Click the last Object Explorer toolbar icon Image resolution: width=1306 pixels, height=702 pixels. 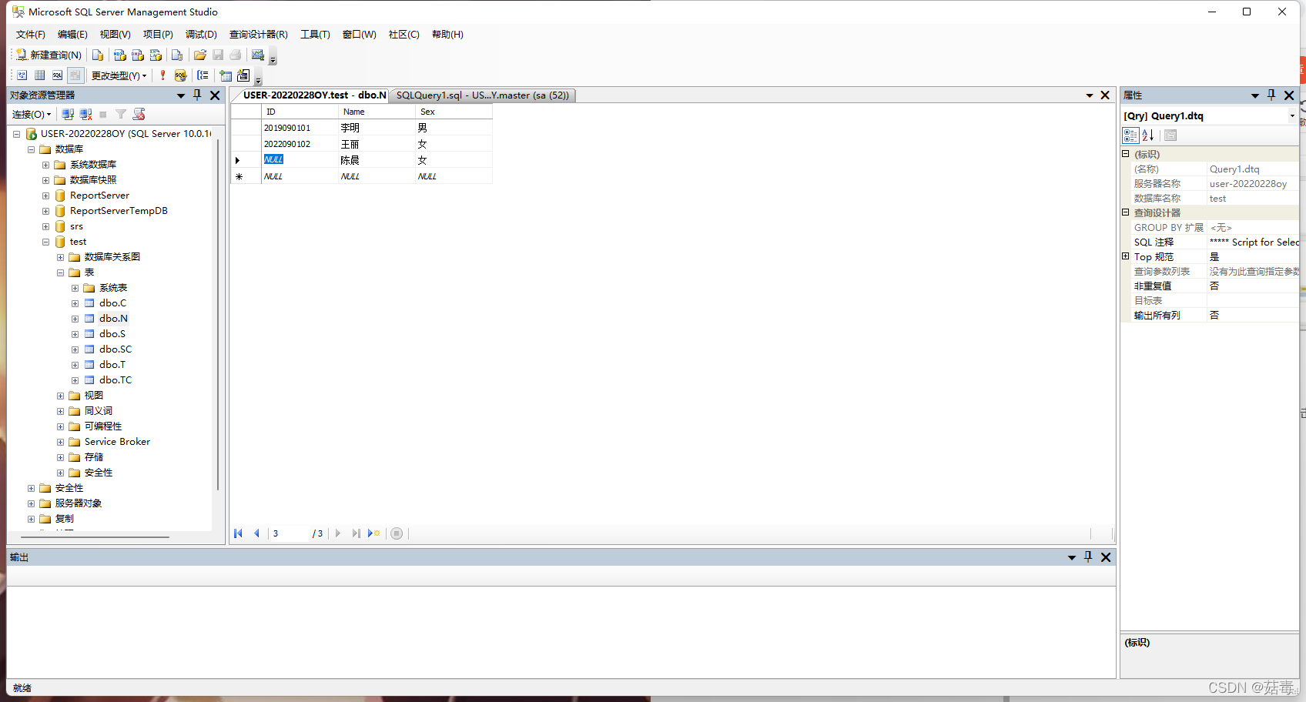139,114
